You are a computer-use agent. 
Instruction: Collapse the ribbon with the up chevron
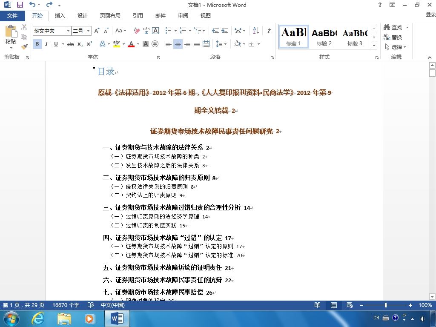tap(430, 57)
